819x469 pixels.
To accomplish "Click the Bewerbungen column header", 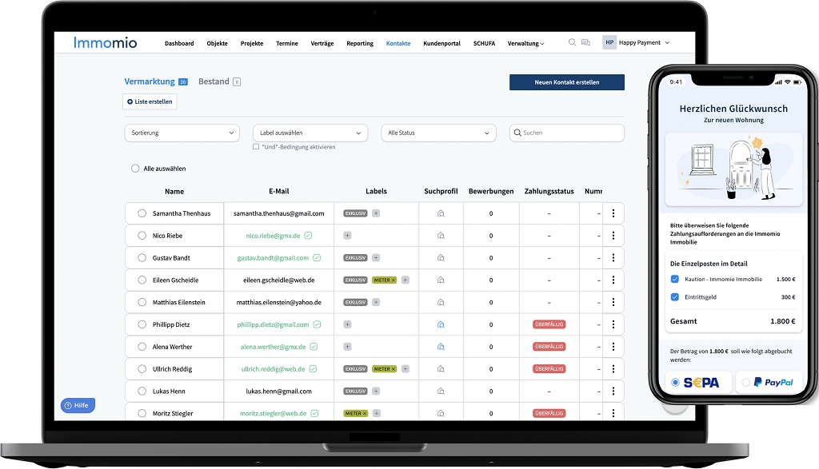I will click(x=491, y=192).
